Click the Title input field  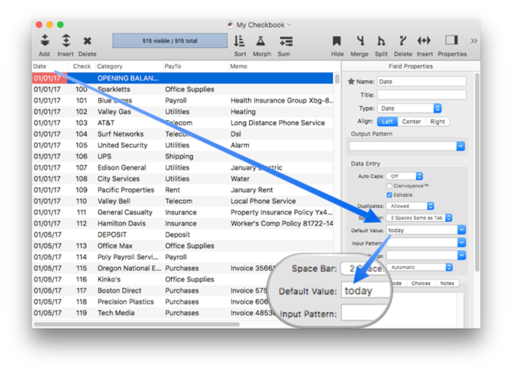(x=422, y=94)
